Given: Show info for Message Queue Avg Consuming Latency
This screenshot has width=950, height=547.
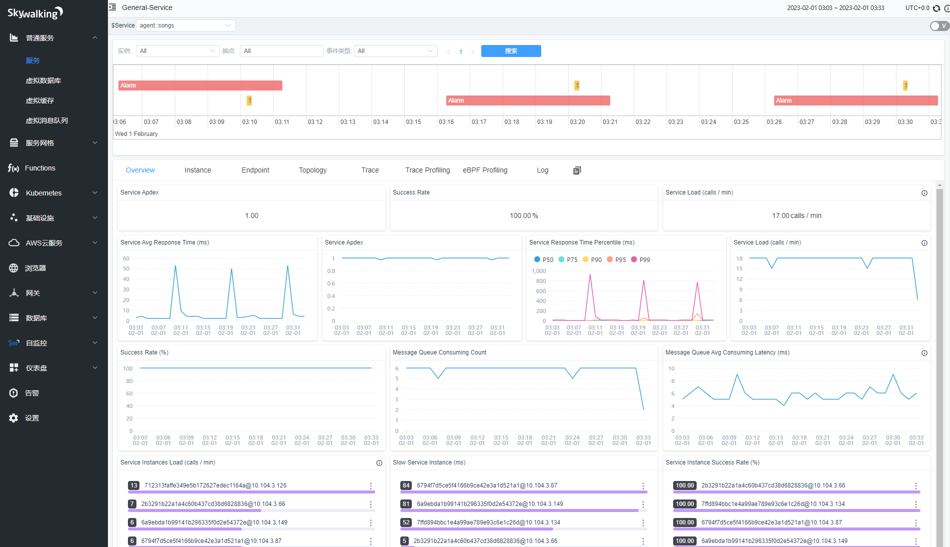Looking at the screenshot, I should pyautogui.click(x=925, y=353).
